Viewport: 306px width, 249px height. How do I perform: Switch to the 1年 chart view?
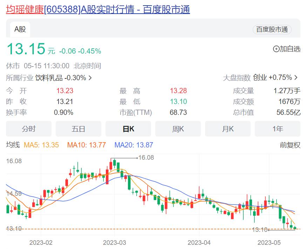pyautogui.click(x=278, y=129)
